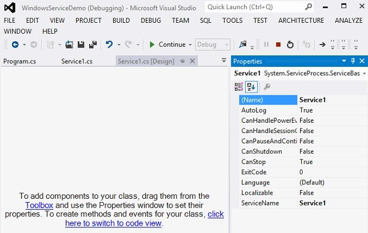Click the Save disk icon
Viewport: 368px width, 233px height.
[x=81, y=45]
